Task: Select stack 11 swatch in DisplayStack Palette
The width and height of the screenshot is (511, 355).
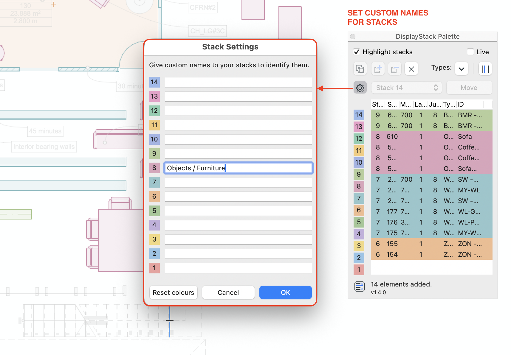Action: click(x=359, y=151)
